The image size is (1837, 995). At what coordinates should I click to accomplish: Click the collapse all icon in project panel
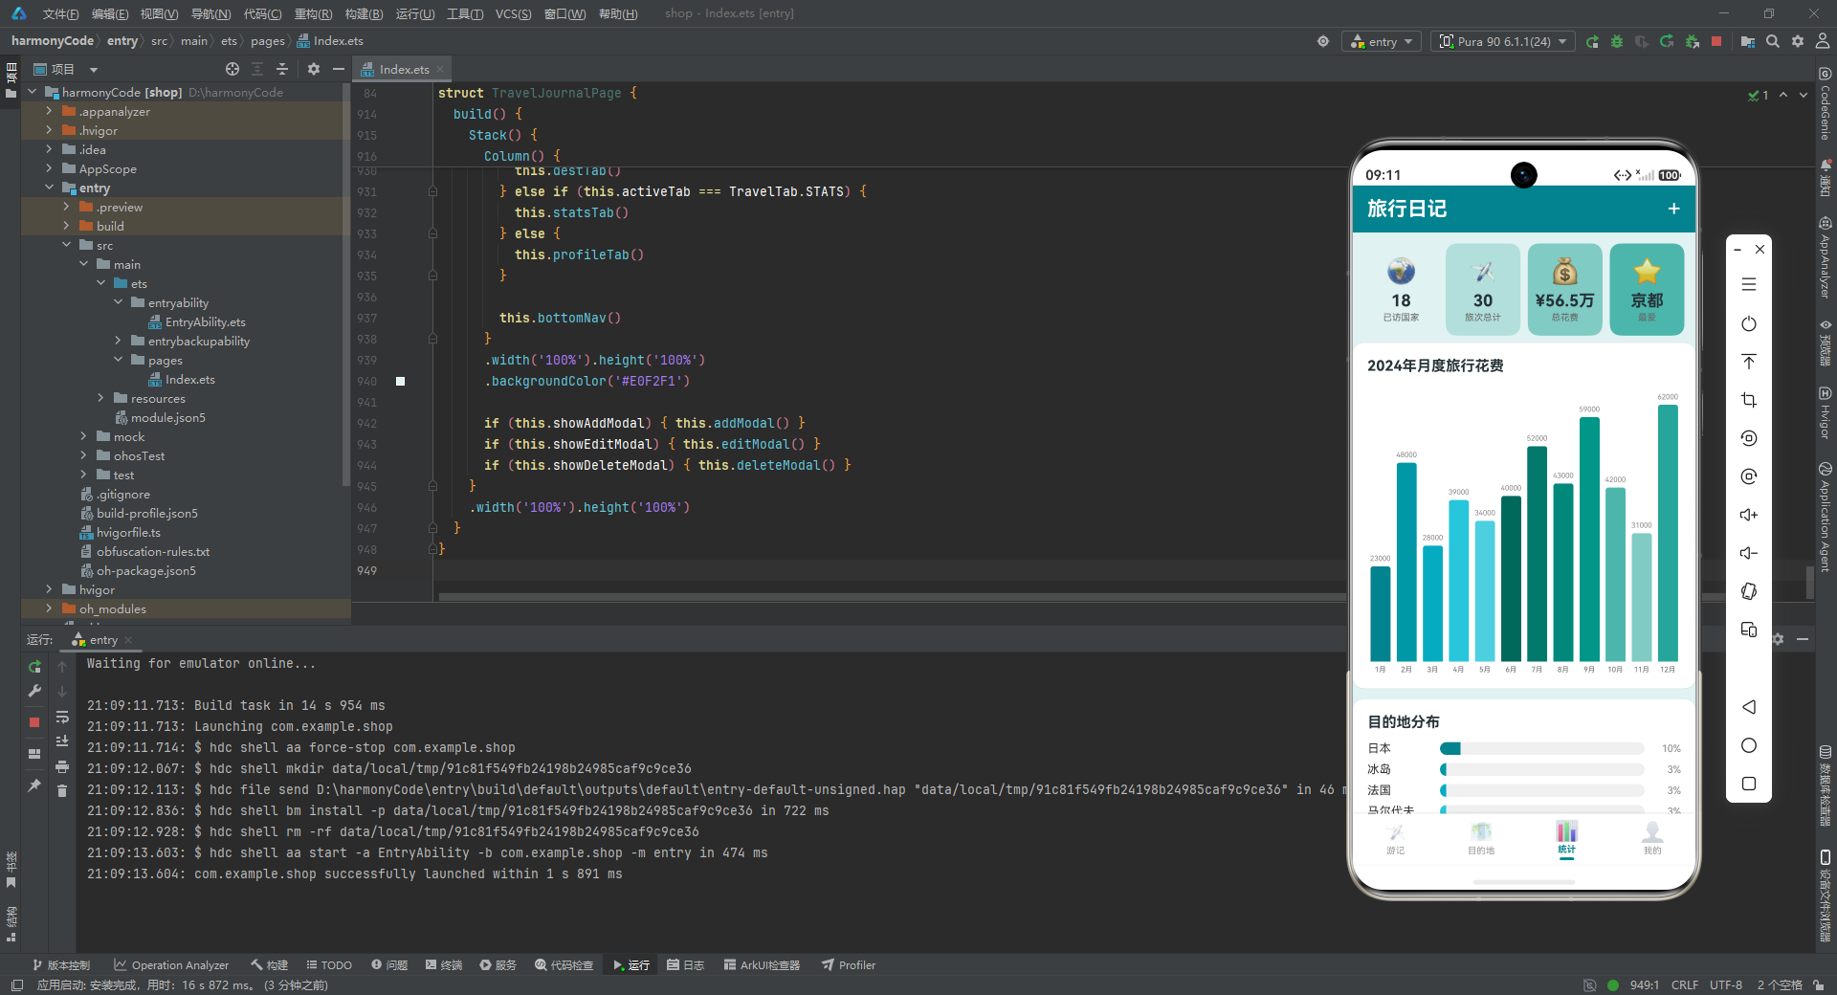[x=282, y=69]
